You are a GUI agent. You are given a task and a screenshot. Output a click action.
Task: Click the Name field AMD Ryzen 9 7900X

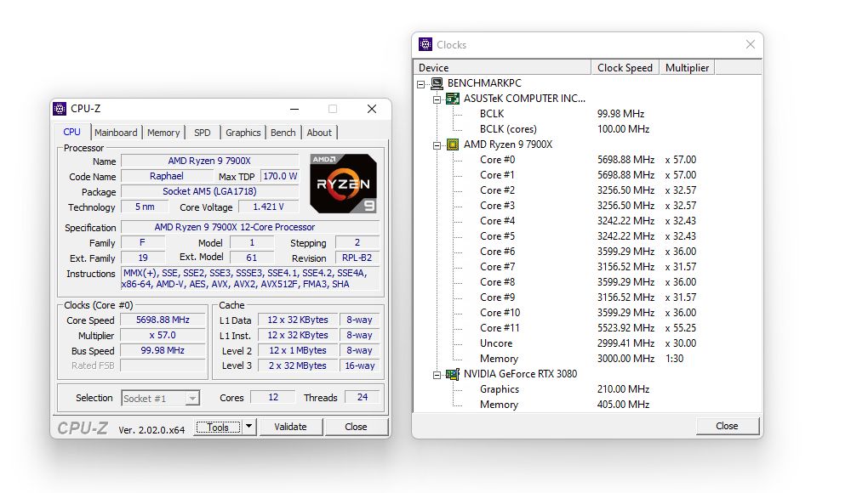209,161
